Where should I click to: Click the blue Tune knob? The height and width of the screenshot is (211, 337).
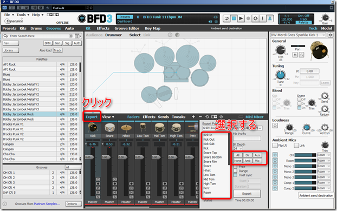pos(281,75)
